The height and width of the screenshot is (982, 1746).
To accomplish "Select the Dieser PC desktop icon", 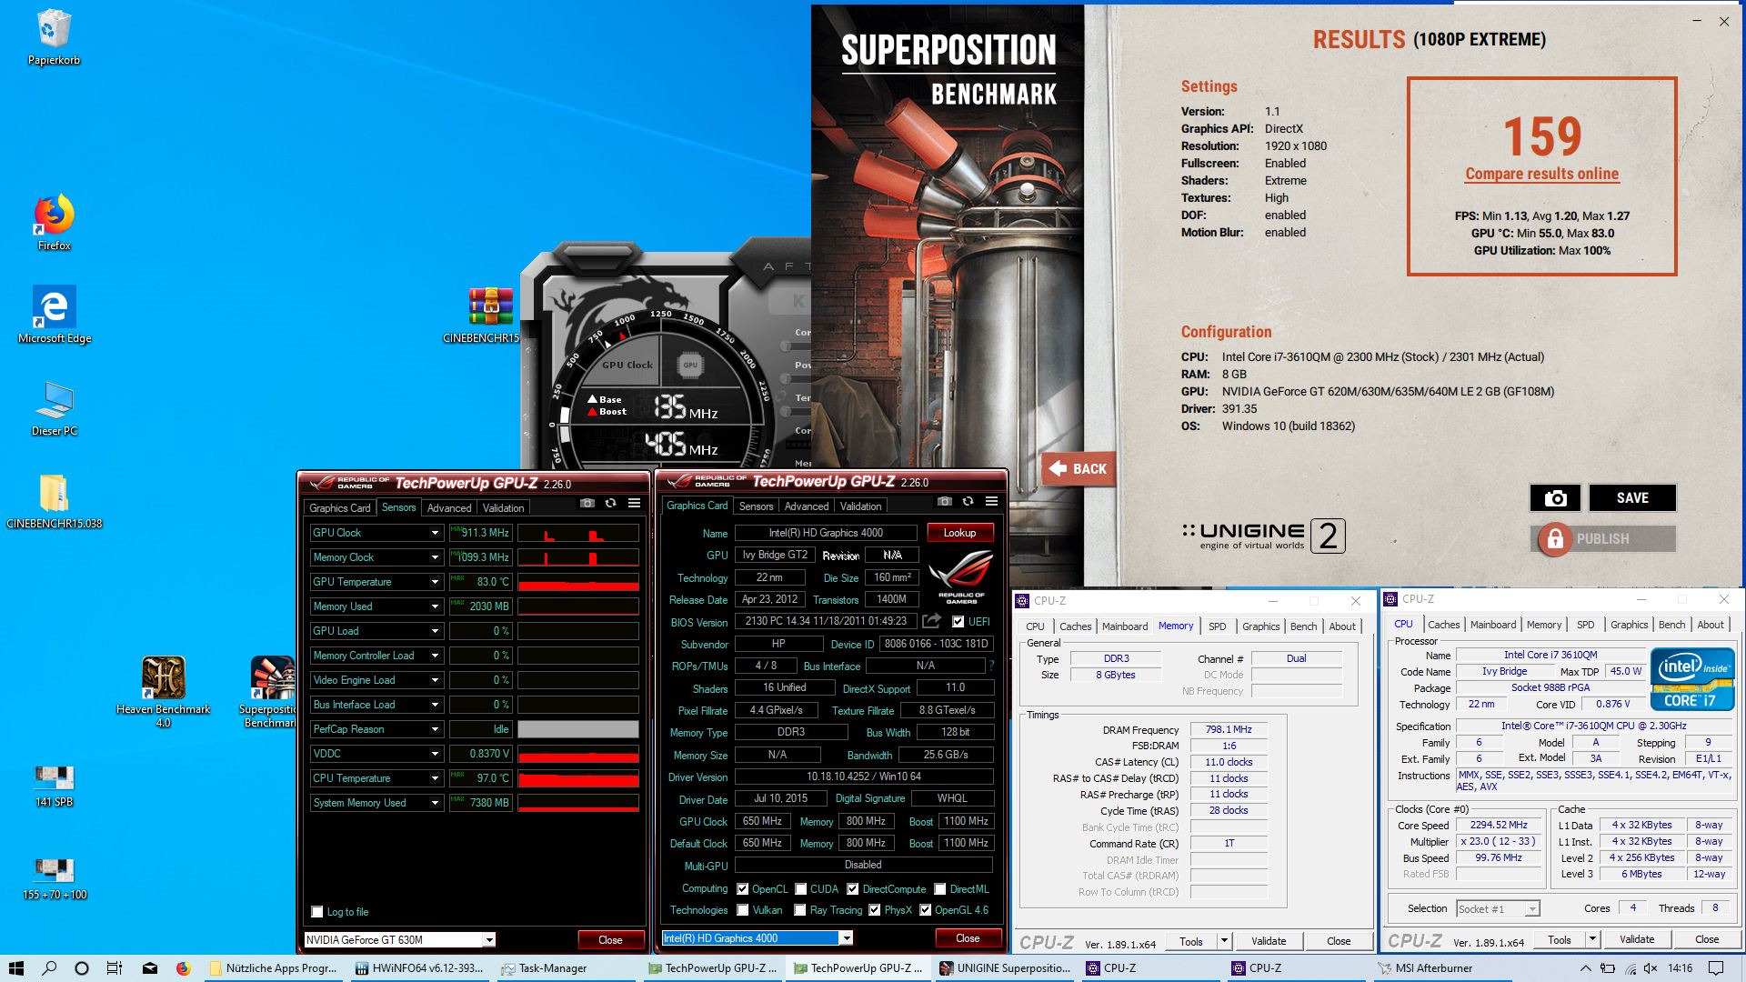I will click(x=54, y=408).
